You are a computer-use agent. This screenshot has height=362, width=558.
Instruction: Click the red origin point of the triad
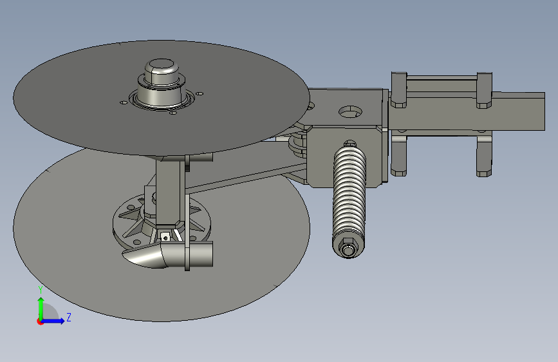pos(40,321)
